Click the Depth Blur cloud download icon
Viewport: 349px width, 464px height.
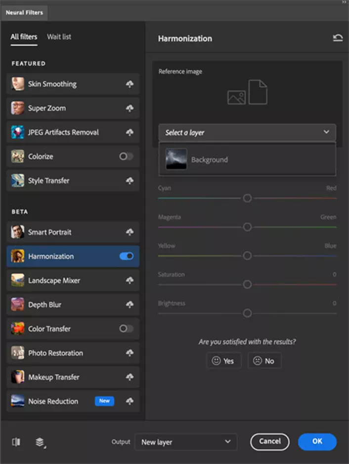[130, 305]
